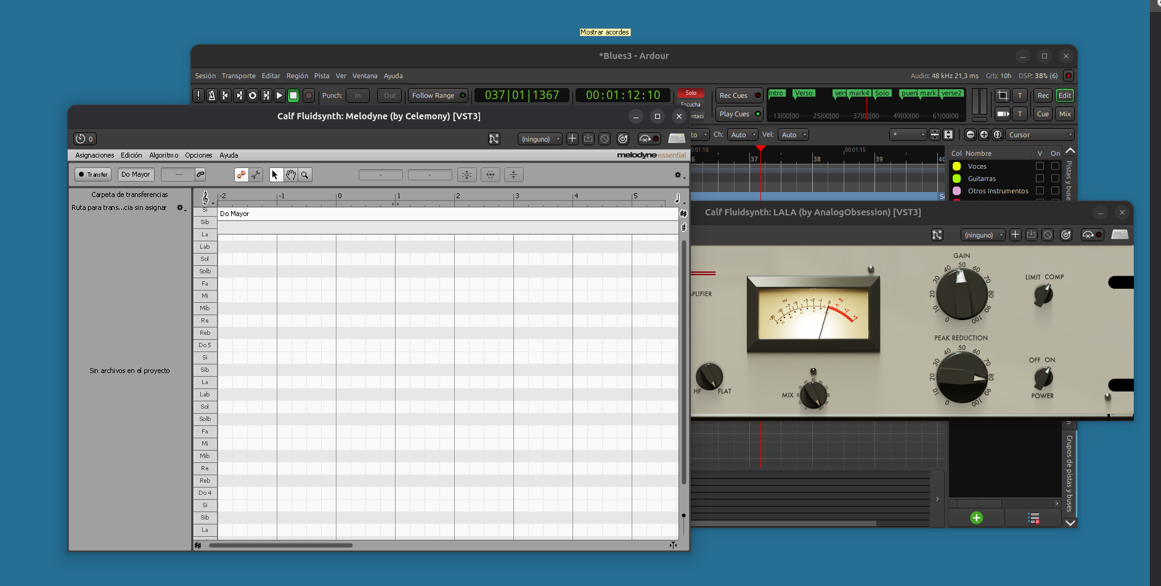
Task: Select the zoom magnifier tool in Melodyne
Action: (304, 175)
